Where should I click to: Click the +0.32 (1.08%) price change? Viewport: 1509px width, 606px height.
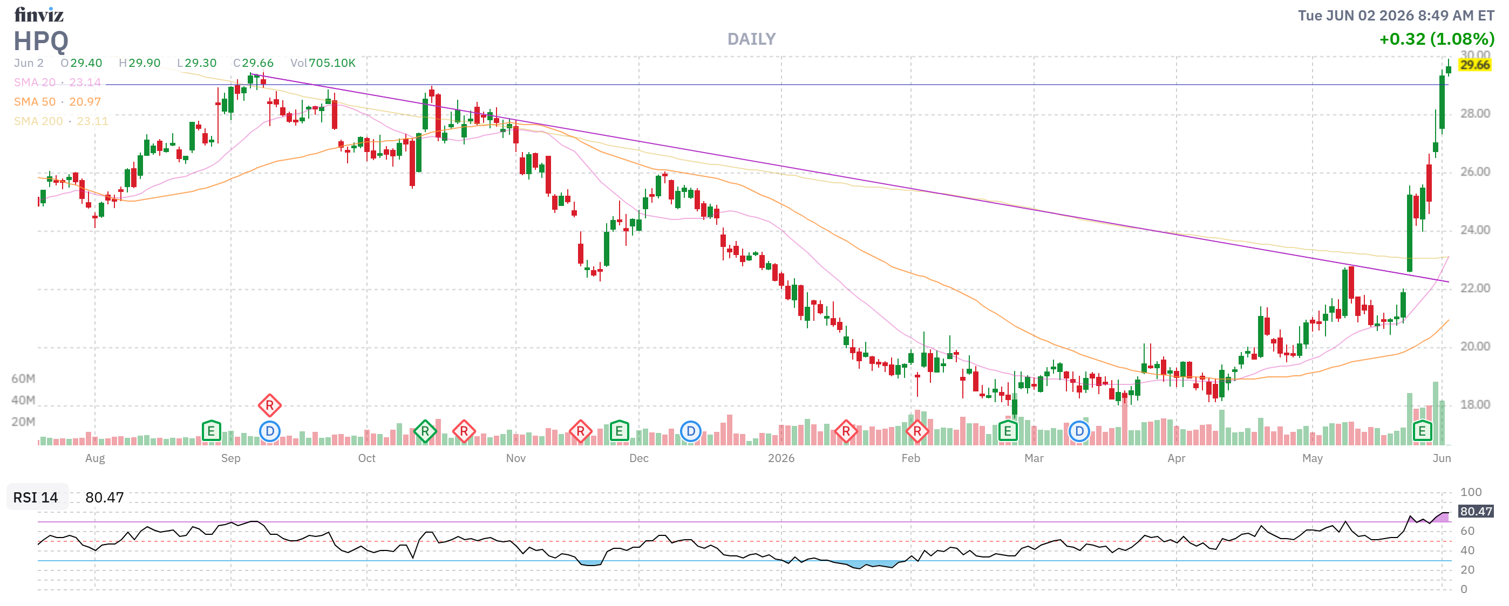click(1437, 39)
